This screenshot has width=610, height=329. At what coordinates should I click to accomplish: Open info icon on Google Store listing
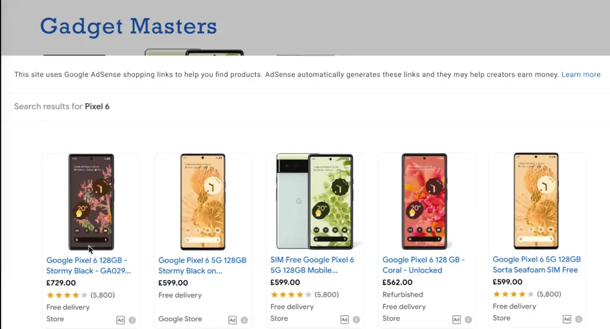[244, 320]
